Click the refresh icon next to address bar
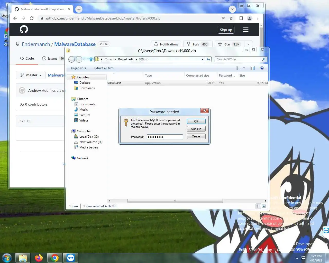 tap(208, 59)
